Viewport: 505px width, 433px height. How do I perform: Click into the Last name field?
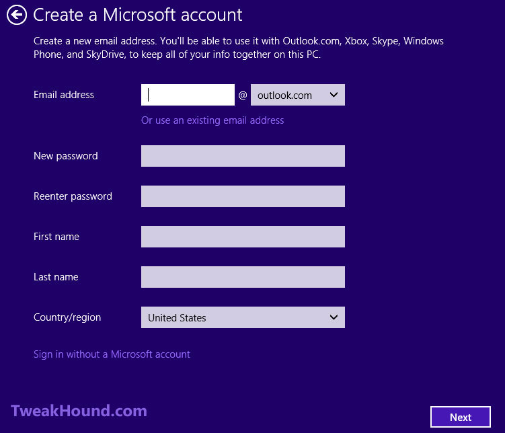(x=243, y=277)
